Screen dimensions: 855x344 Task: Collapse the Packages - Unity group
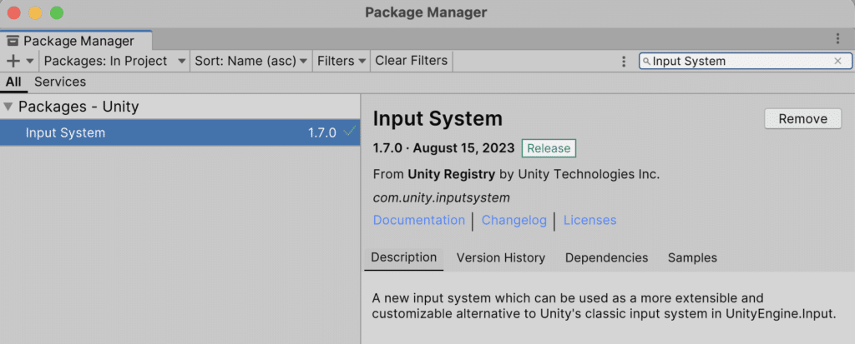point(8,107)
